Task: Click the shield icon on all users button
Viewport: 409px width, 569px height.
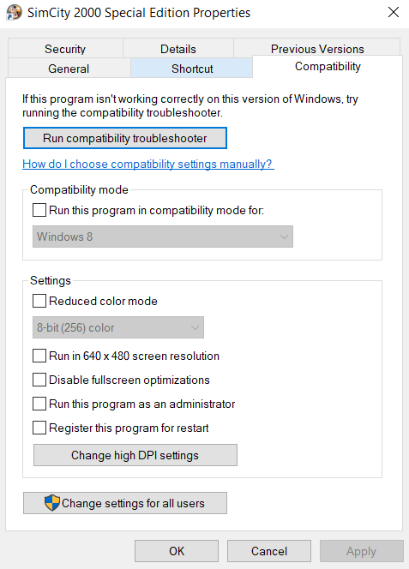Action: [x=52, y=503]
